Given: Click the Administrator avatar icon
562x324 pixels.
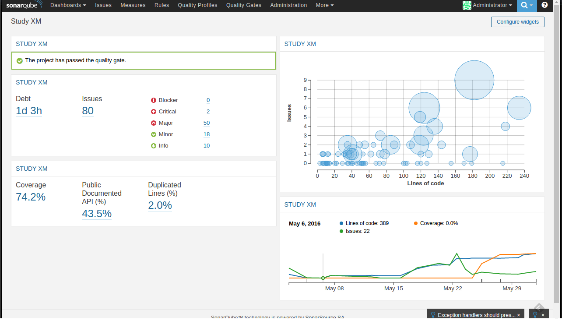Looking at the screenshot, I should point(467,5).
